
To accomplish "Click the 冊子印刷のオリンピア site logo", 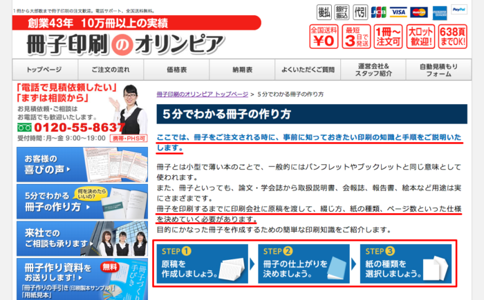I will pos(125,45).
